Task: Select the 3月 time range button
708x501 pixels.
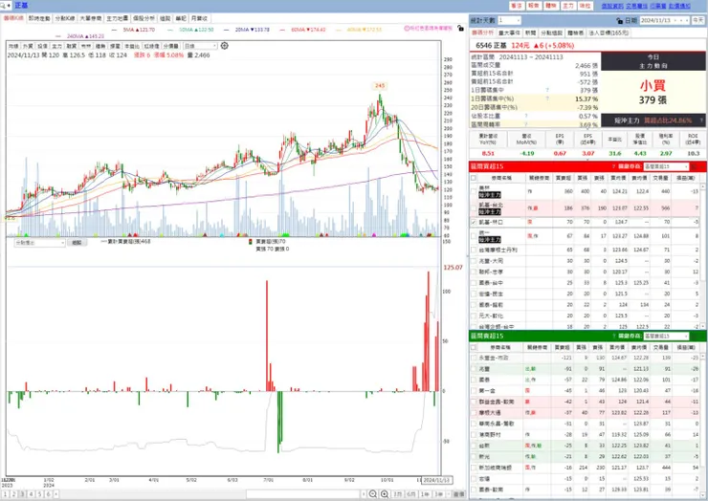Action: (397, 494)
